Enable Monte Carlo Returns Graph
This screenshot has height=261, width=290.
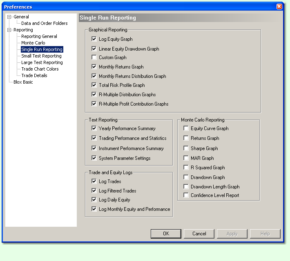coord(186,138)
